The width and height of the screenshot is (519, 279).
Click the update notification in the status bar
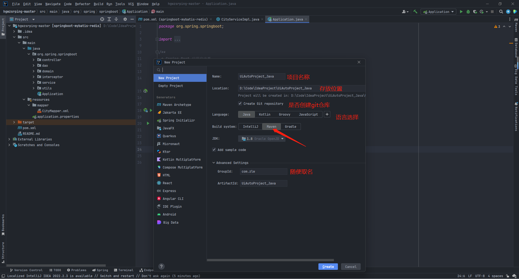pyautogui.click(x=104, y=276)
